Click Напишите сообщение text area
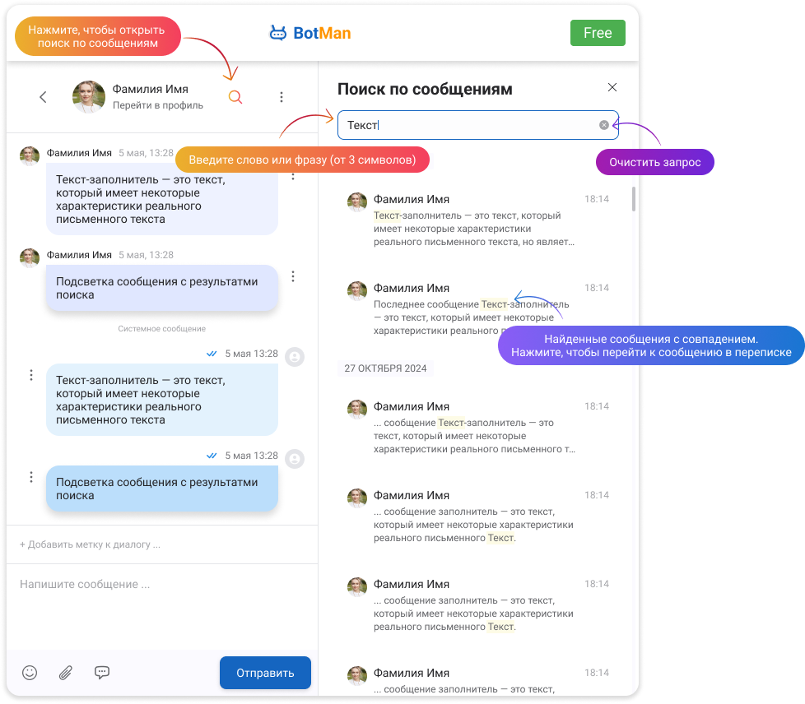 pos(161,605)
